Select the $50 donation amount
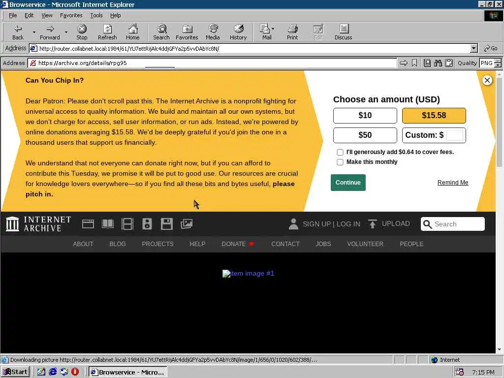 pos(365,135)
